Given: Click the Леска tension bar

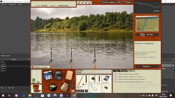Looking at the screenshot, I should (97, 72).
